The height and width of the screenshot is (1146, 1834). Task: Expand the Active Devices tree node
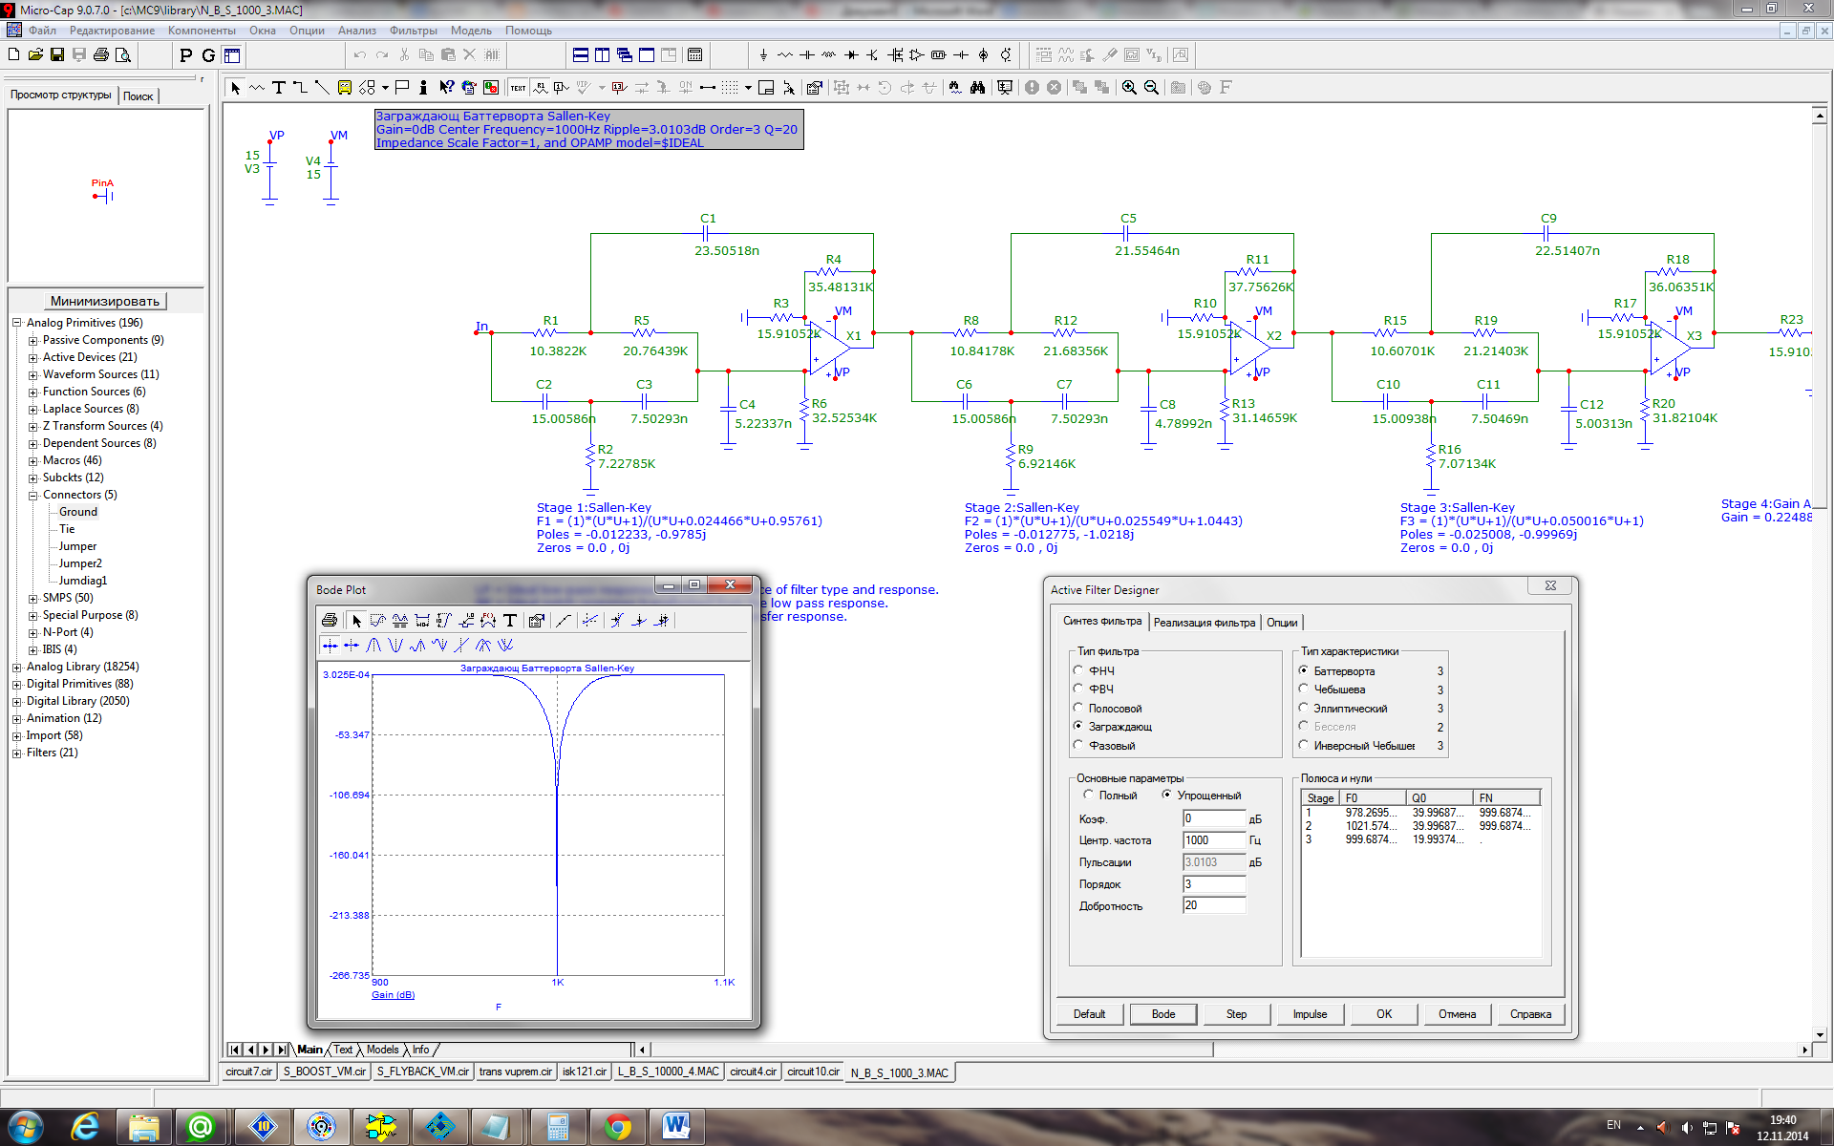click(x=32, y=358)
